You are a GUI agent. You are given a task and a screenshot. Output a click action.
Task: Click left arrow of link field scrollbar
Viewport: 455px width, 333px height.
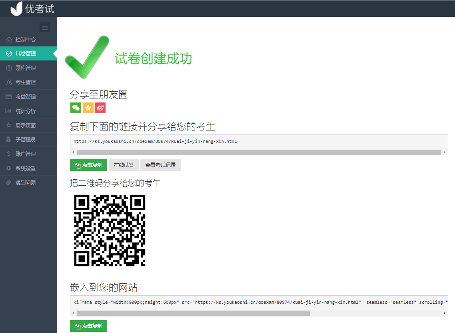coord(73,152)
